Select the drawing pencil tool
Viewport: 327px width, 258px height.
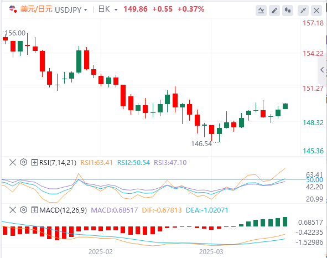[x=274, y=10]
